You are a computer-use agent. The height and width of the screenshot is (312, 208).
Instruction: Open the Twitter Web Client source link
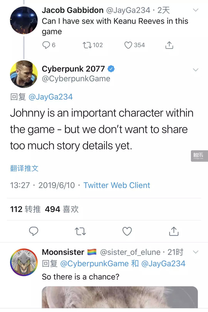coord(117,185)
